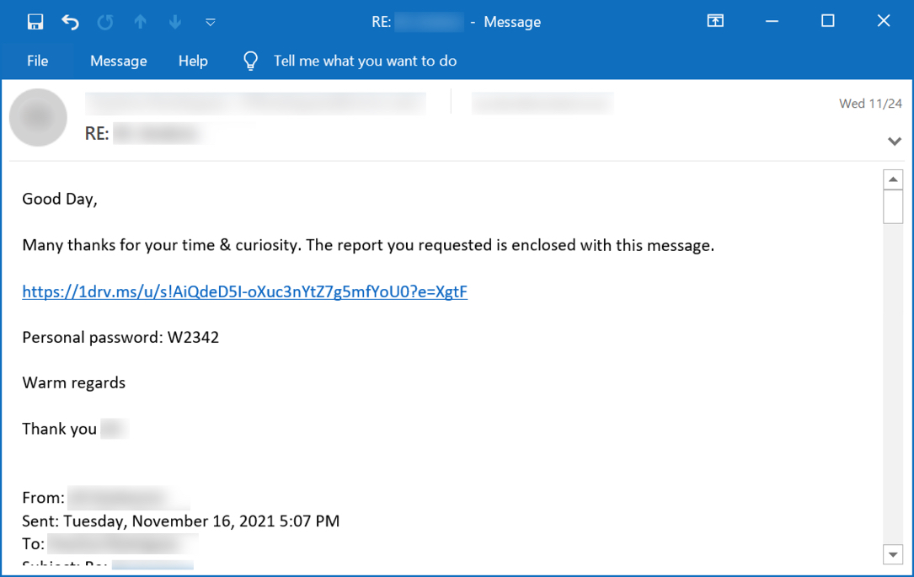The width and height of the screenshot is (914, 577).
Task: Minimize the message window
Action: [772, 22]
